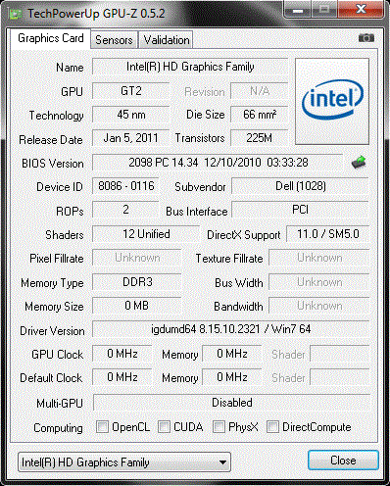Click the Name field Intel(R) HD Graphics Family
390x486 pixels.
pyautogui.click(x=190, y=67)
